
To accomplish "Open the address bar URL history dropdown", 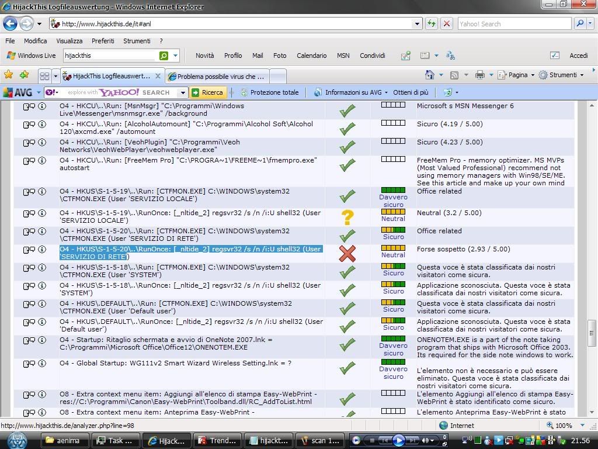I will [417, 23].
